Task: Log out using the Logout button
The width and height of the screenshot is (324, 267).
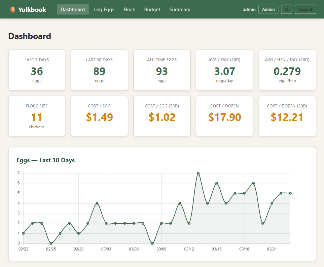Action: (x=305, y=9)
